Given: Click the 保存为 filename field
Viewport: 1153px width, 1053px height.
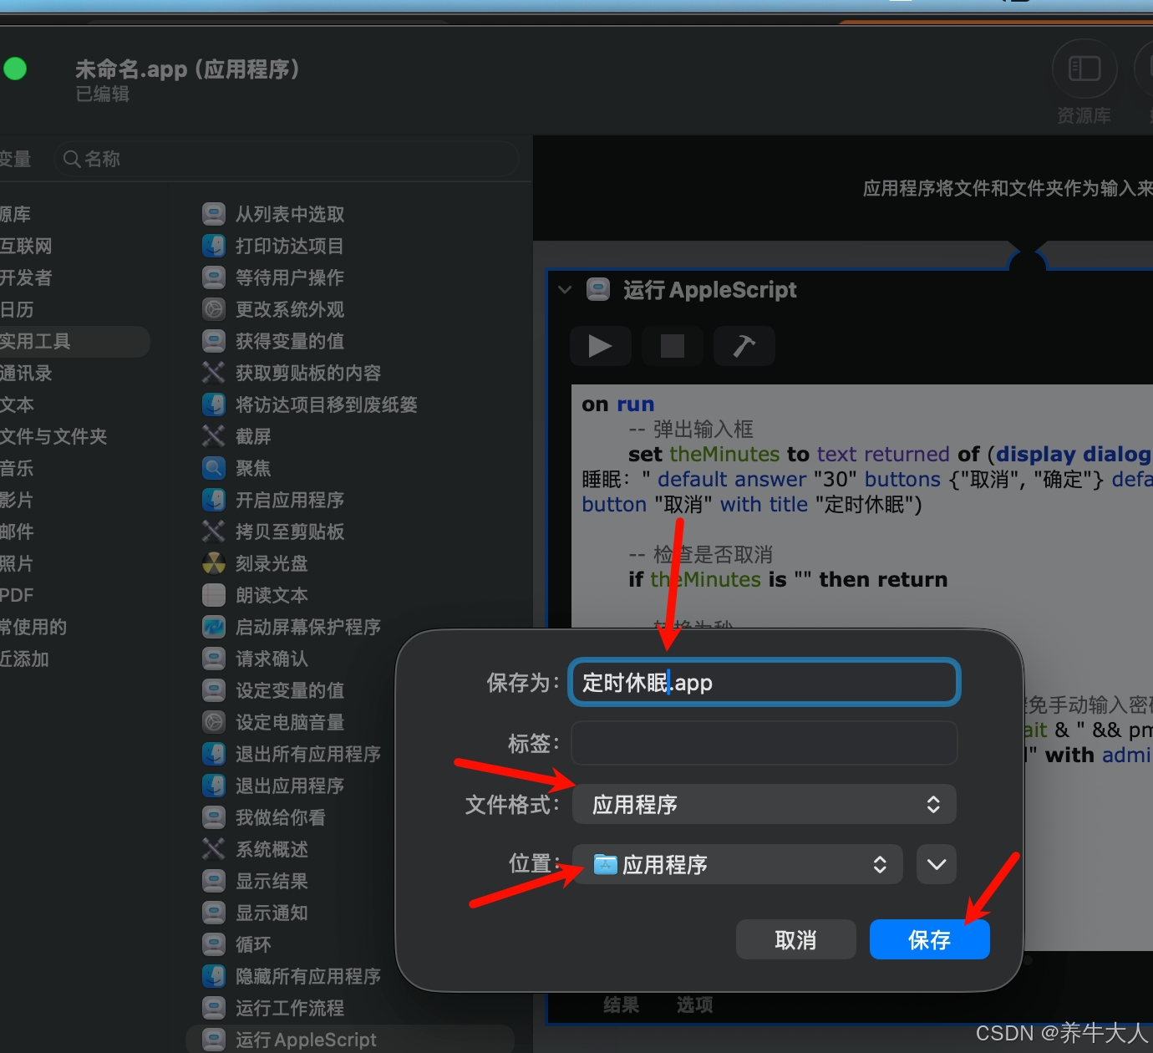Looking at the screenshot, I should (x=764, y=683).
